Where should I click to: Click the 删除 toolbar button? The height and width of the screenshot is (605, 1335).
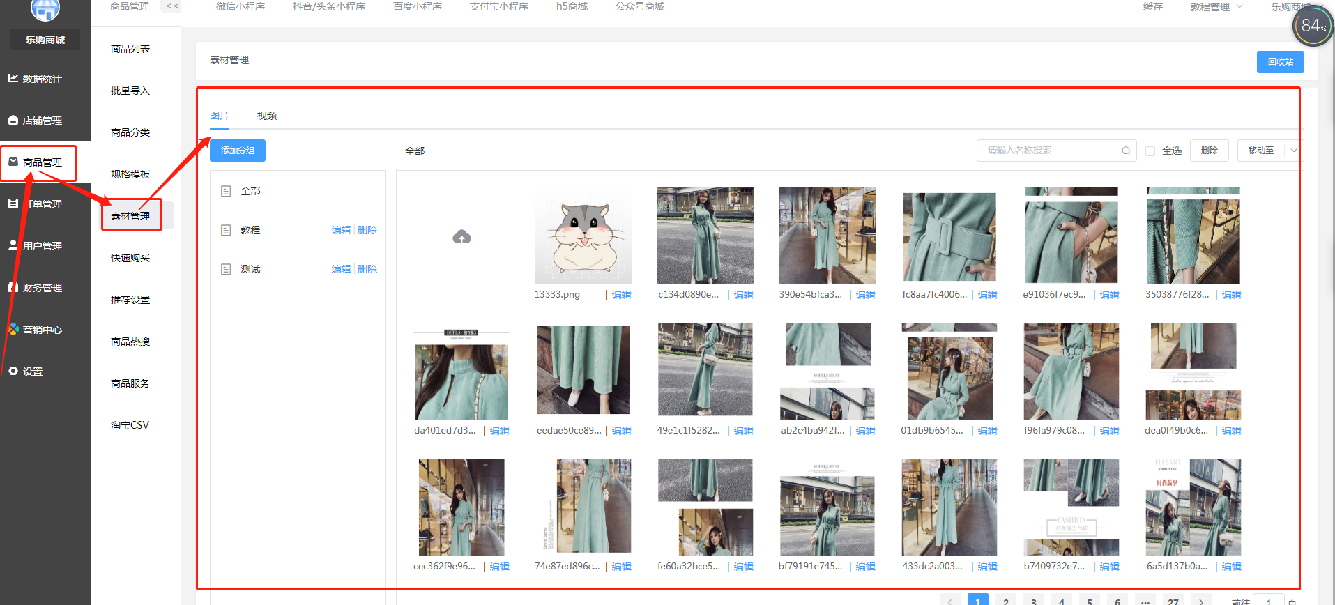1210,151
